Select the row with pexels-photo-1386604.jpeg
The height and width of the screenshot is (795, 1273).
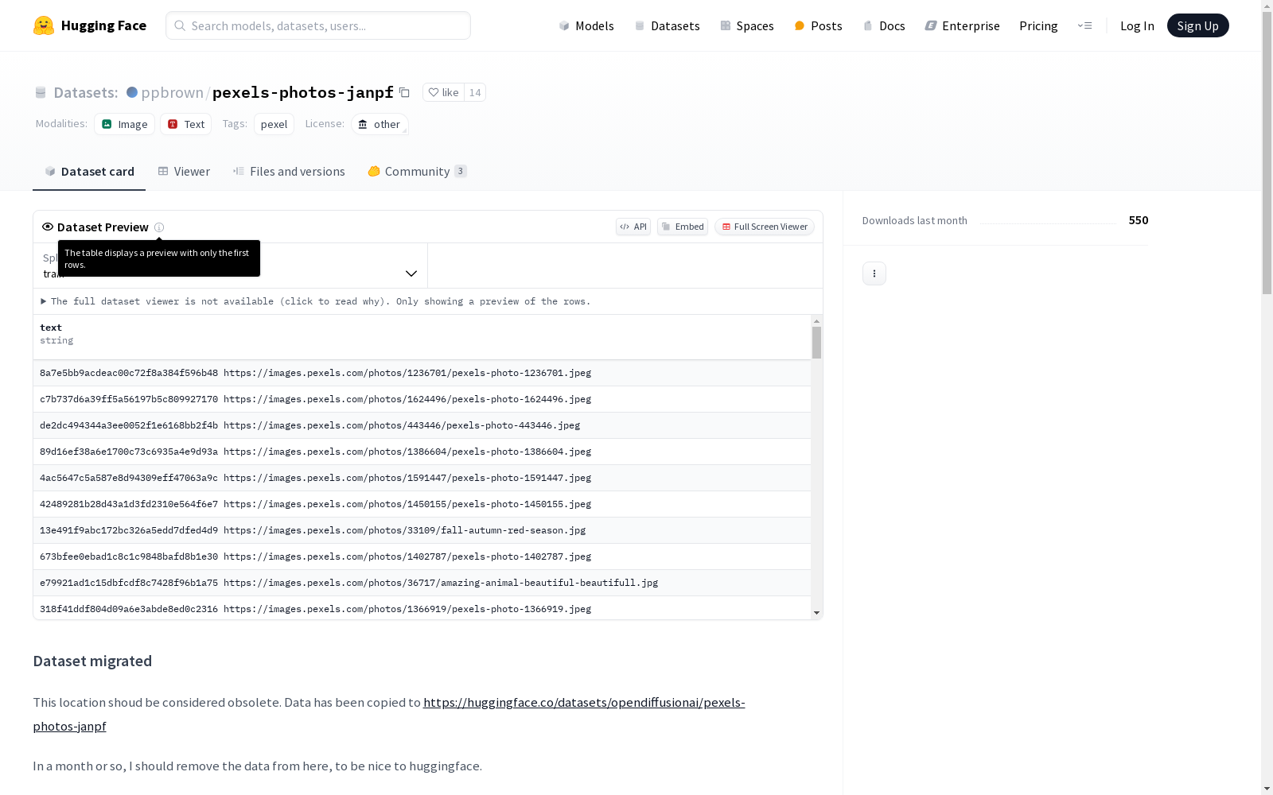point(422,452)
